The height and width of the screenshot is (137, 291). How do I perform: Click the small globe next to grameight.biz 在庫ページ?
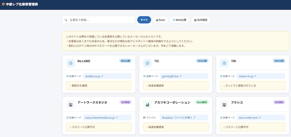coord(145,76)
